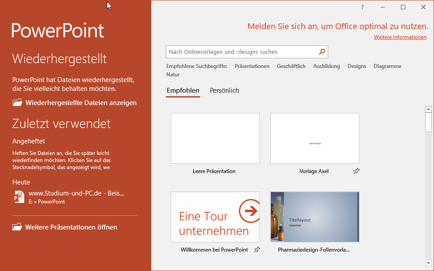Click the search magnifier icon

[322, 52]
